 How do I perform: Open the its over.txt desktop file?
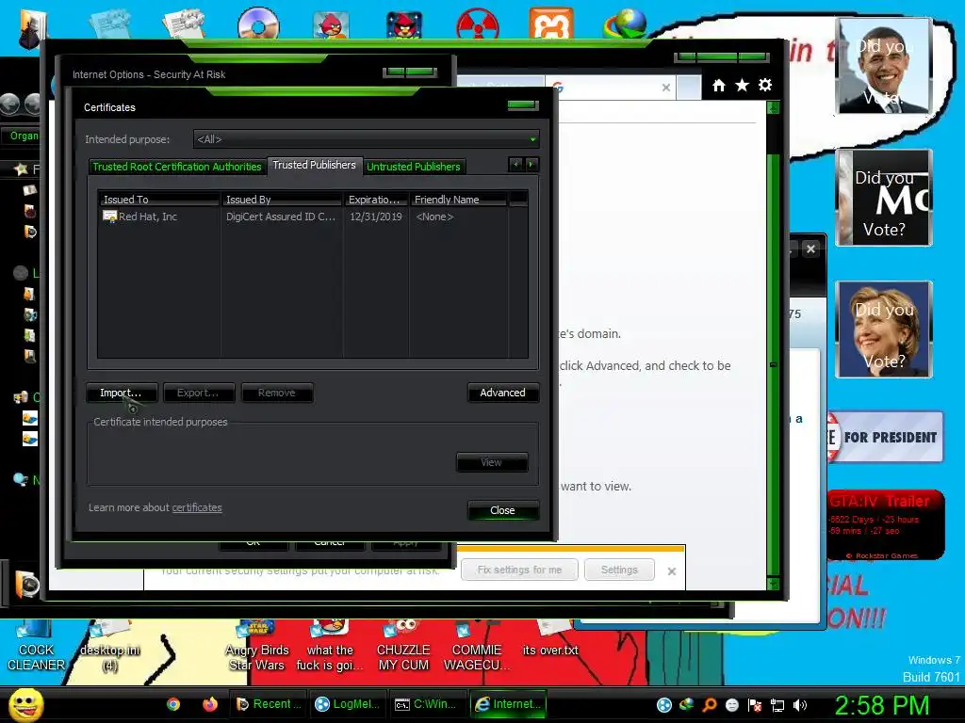550,639
